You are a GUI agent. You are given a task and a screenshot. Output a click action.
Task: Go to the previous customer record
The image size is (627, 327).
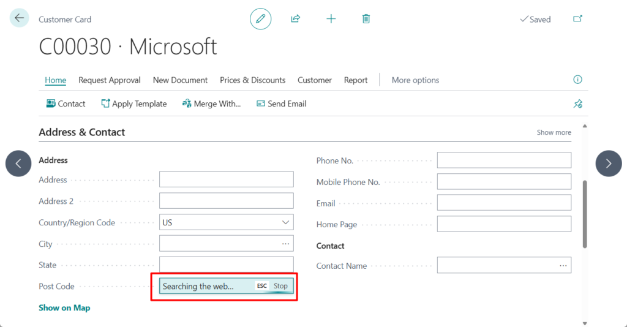point(18,163)
